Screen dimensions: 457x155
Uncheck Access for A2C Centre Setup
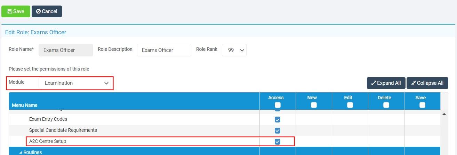pyautogui.click(x=278, y=142)
